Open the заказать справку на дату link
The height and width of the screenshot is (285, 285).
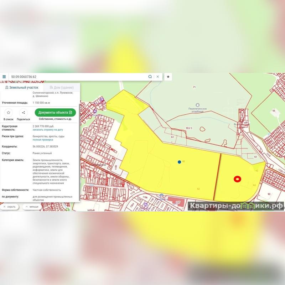click(x=48, y=130)
